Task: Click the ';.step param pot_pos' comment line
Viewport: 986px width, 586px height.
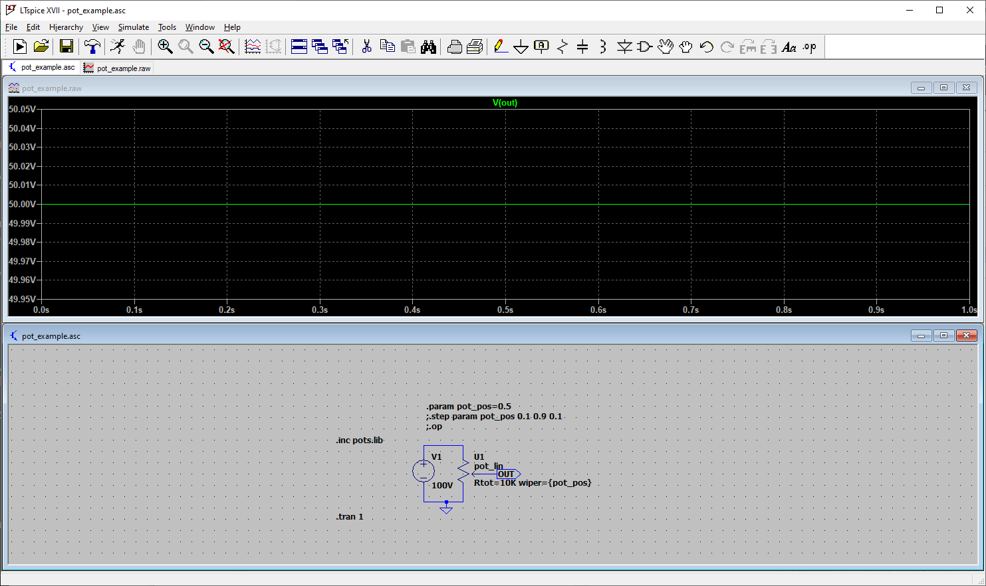Action: click(x=494, y=416)
